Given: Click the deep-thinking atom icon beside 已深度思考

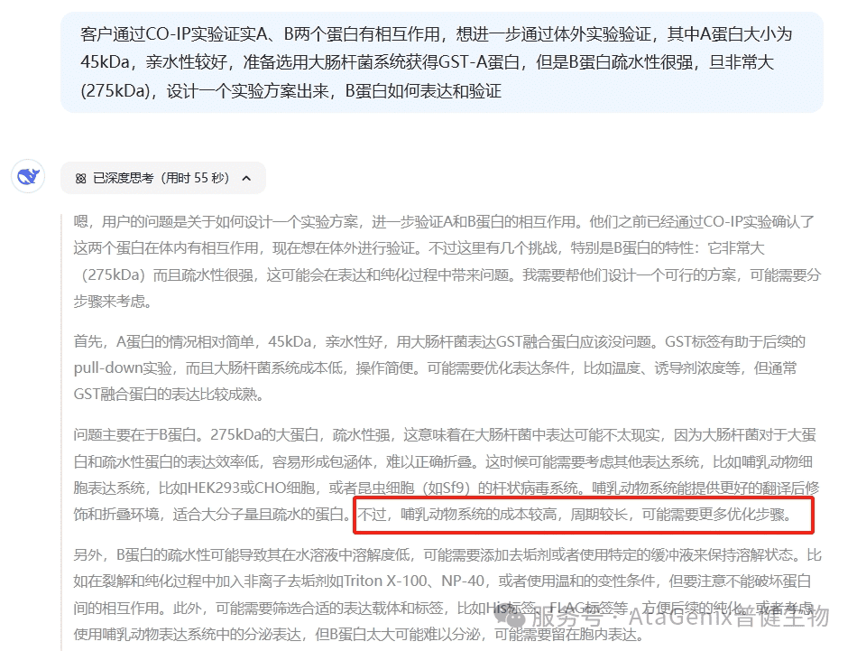Looking at the screenshot, I should [80, 179].
